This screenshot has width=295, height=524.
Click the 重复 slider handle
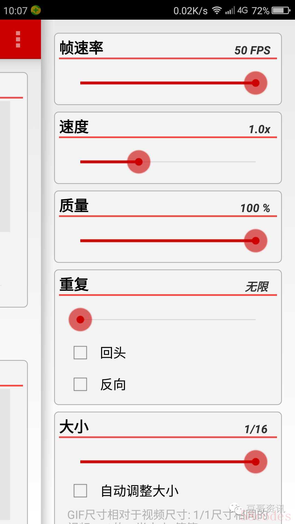[x=80, y=320]
